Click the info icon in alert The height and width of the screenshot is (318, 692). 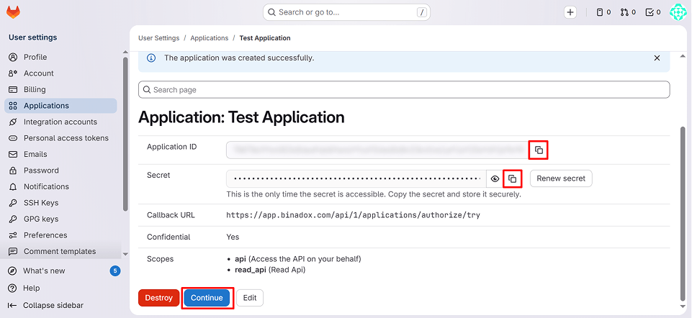(151, 58)
